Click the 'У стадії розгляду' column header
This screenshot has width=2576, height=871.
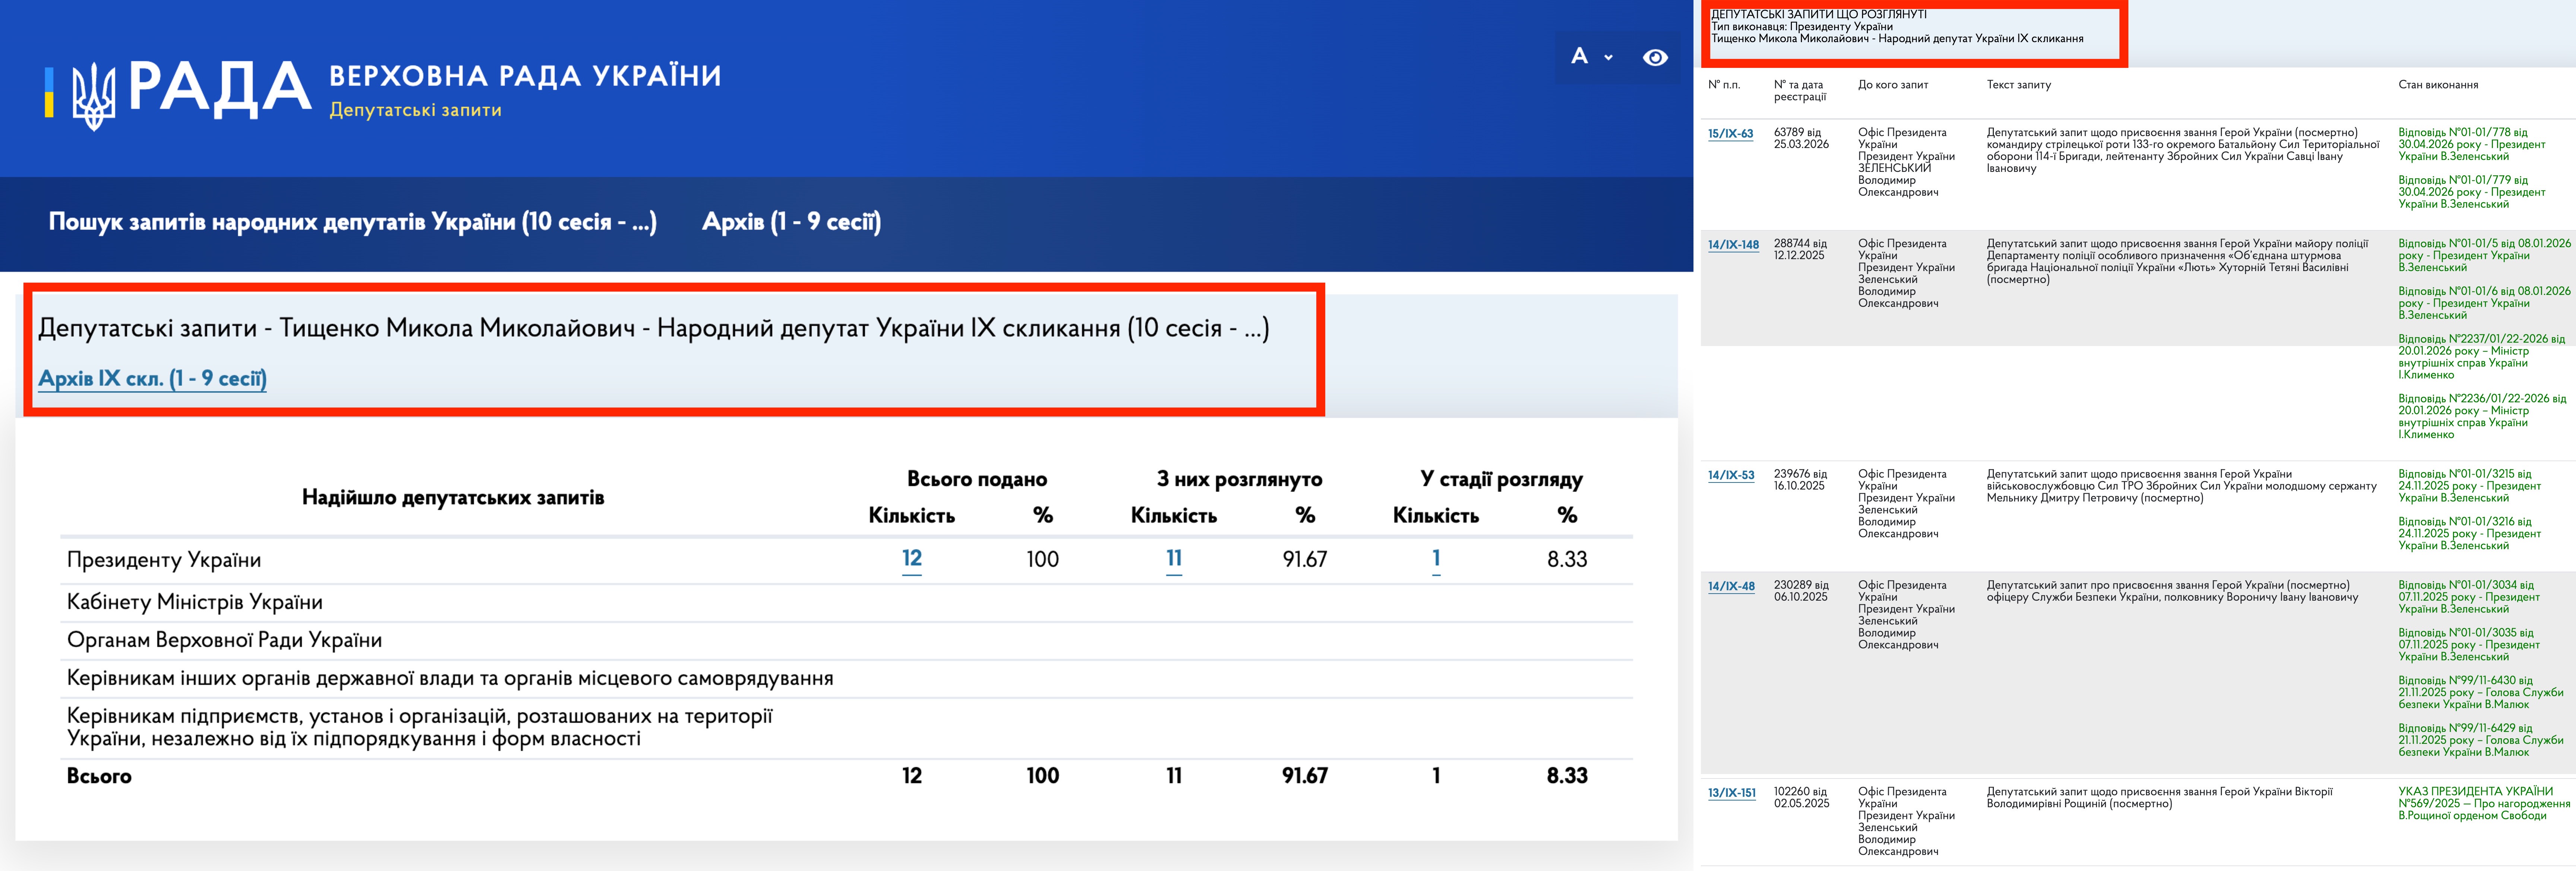coord(1501,480)
